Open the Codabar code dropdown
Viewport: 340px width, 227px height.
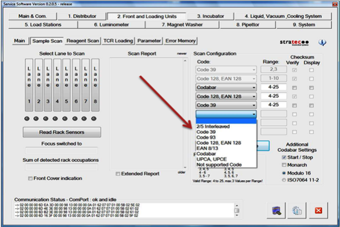[226, 87]
